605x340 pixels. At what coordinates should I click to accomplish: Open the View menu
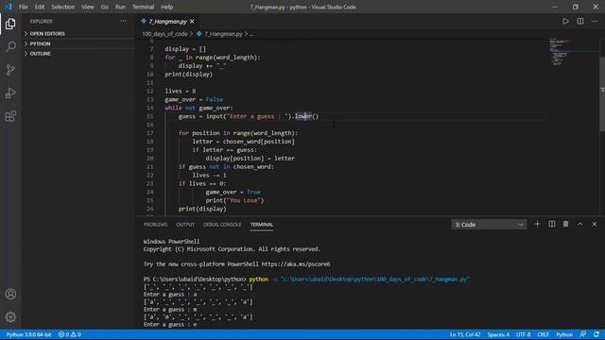88,7
